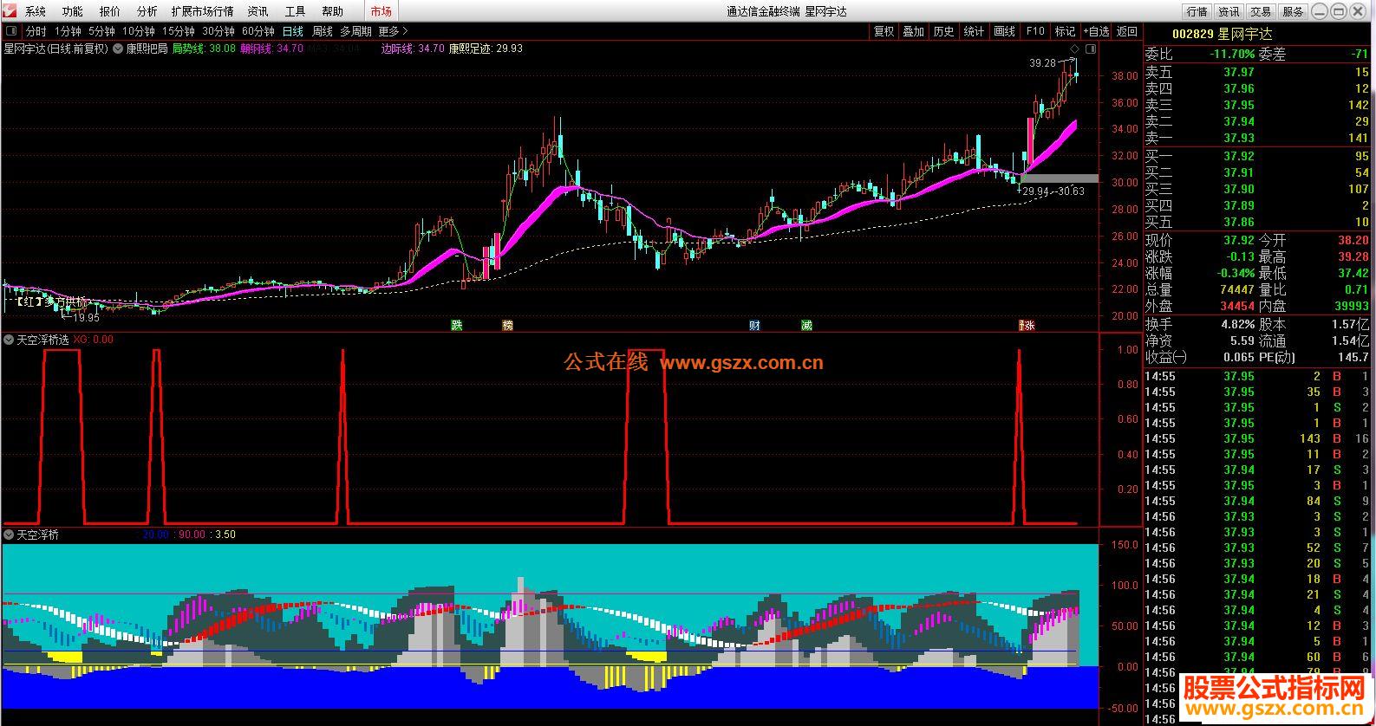Activate the 画线 drawing tool

(1005, 31)
